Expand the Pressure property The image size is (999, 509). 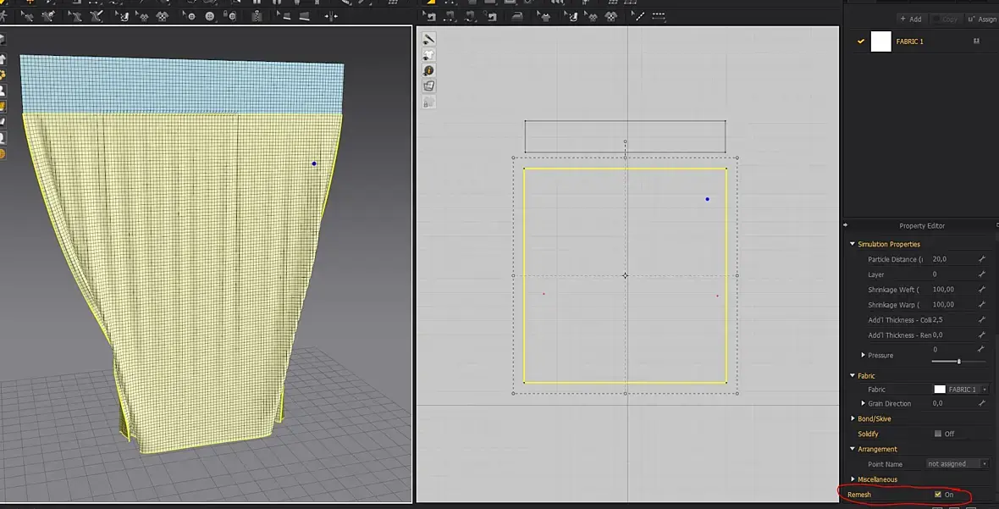pyautogui.click(x=863, y=356)
